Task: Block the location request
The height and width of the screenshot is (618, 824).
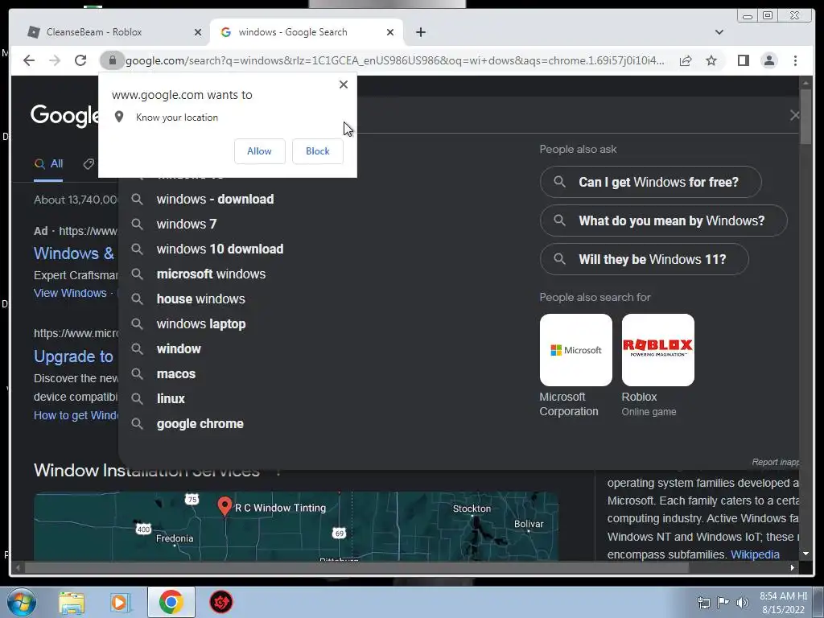Action: pos(317,151)
